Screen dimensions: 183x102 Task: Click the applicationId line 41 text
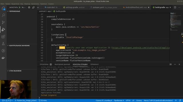tap(81, 50)
